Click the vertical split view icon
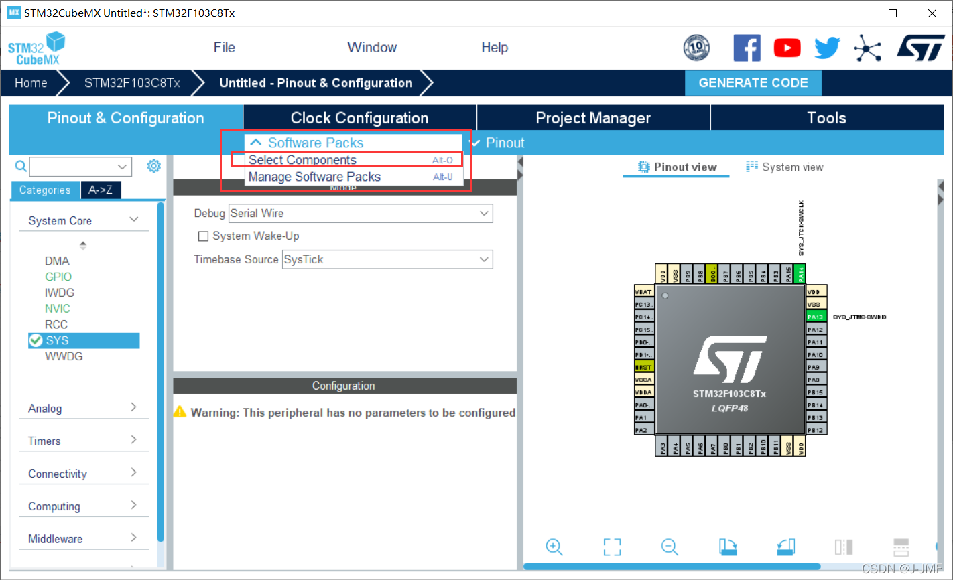This screenshot has width=953, height=580. 844,547
